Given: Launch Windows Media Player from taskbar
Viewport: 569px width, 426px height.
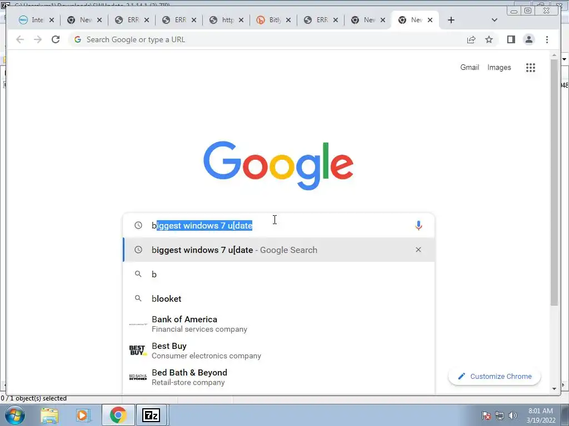Looking at the screenshot, I should click(x=83, y=415).
